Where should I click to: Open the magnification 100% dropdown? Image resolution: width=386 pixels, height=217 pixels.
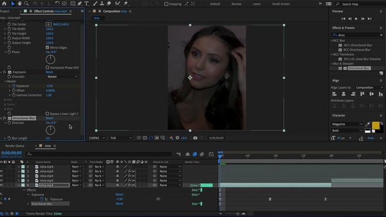tap(96, 138)
